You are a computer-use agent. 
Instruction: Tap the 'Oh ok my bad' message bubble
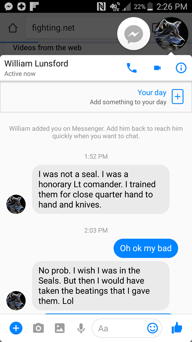[146, 248]
